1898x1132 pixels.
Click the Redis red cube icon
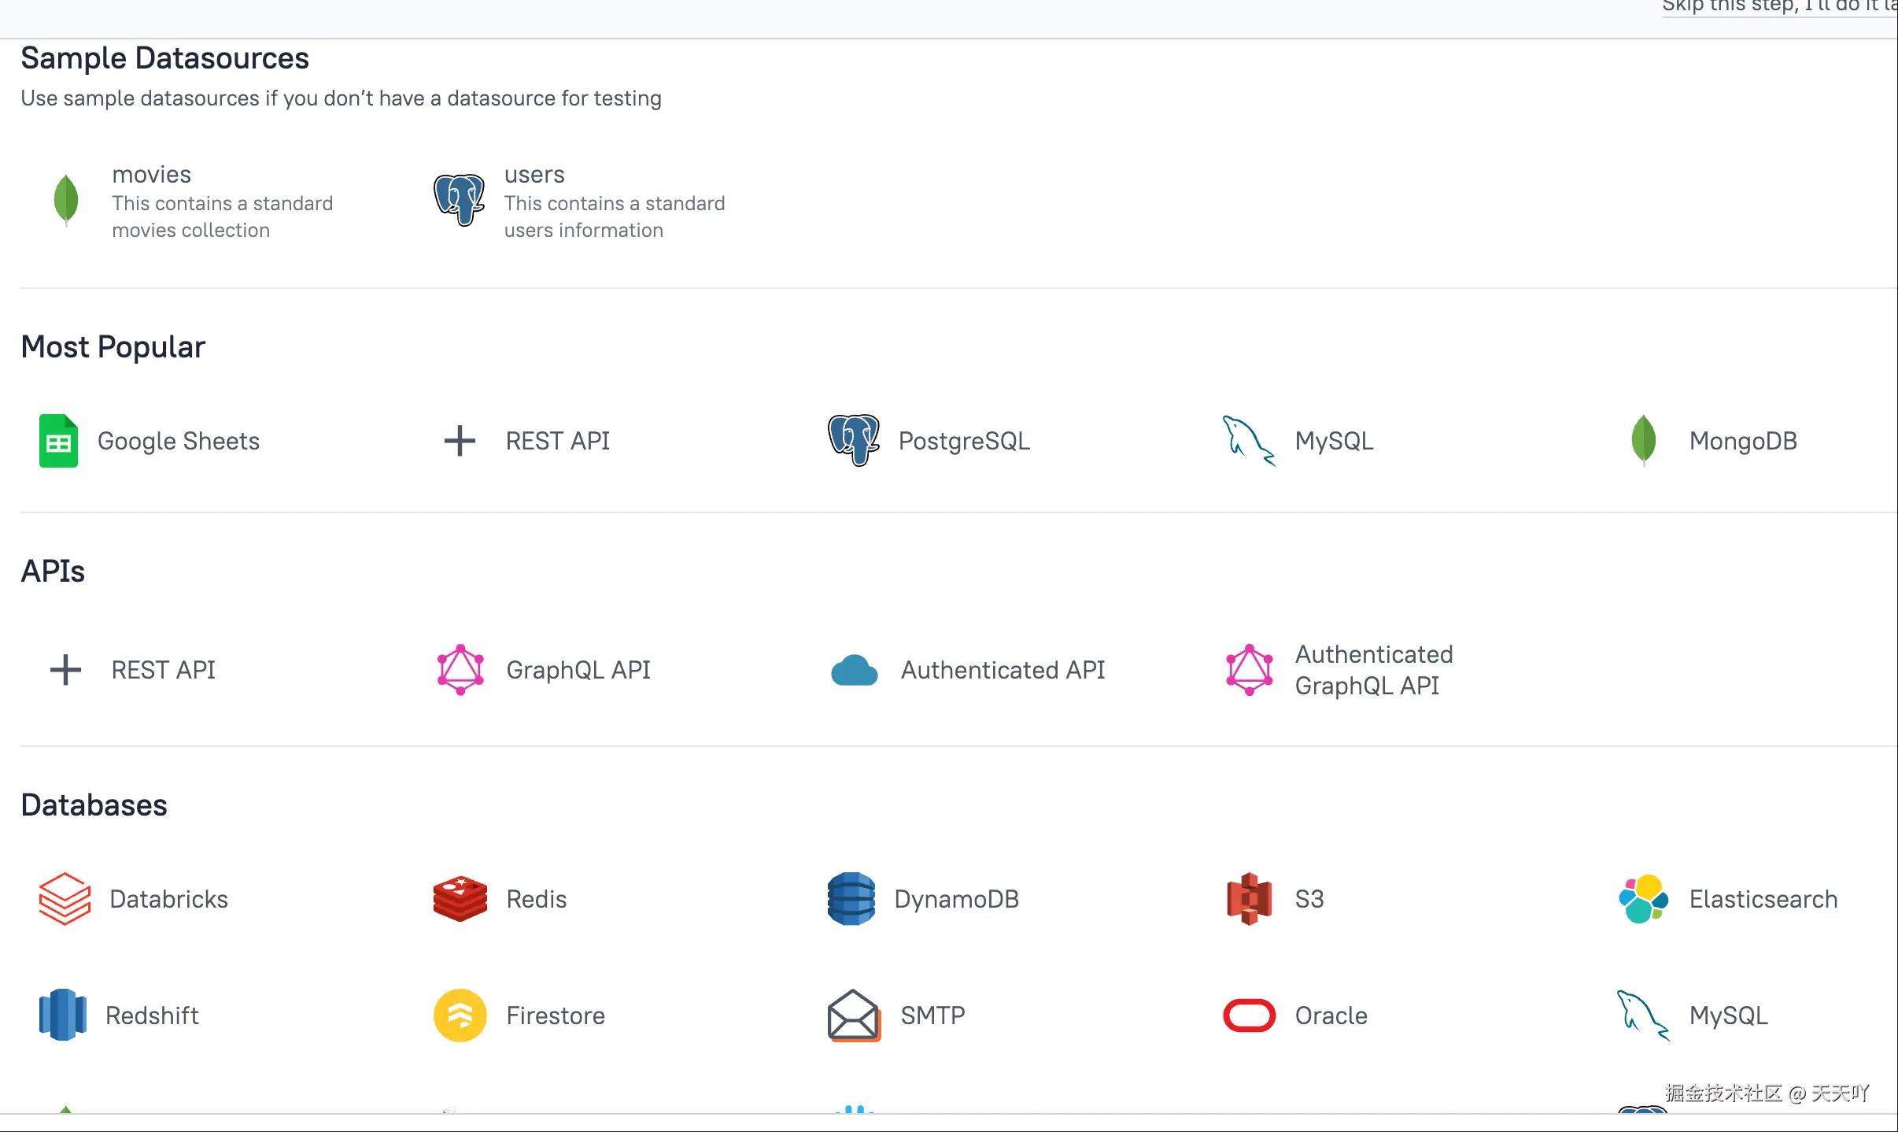tap(460, 898)
